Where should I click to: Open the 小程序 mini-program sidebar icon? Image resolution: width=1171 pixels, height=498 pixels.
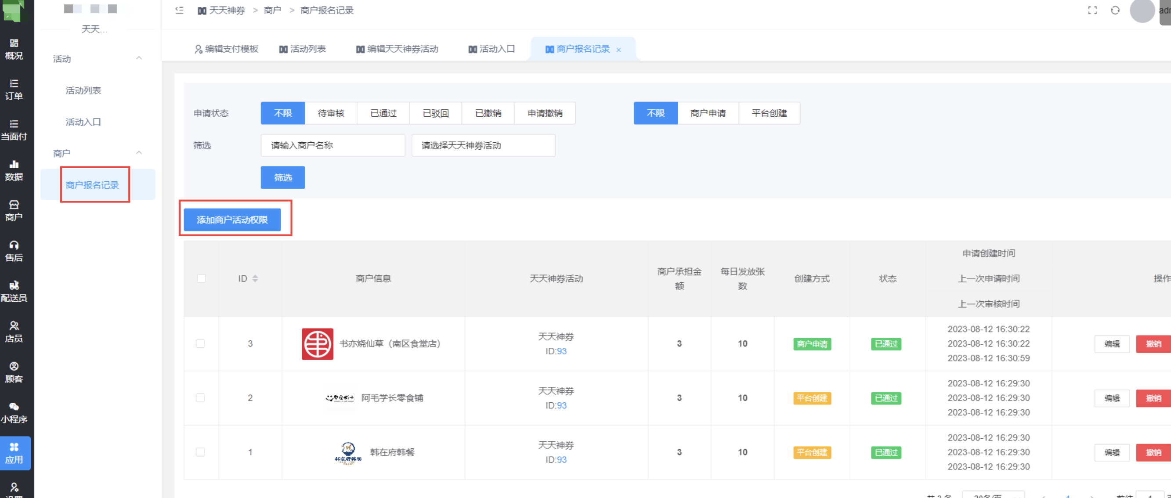pos(14,413)
